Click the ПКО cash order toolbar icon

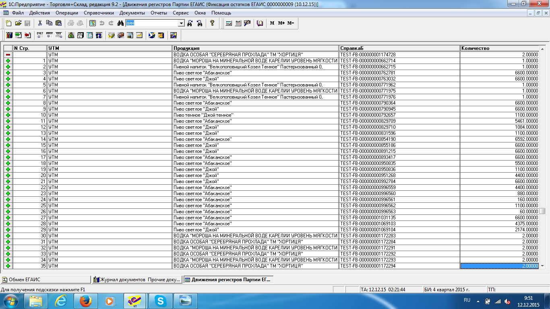(x=59, y=35)
